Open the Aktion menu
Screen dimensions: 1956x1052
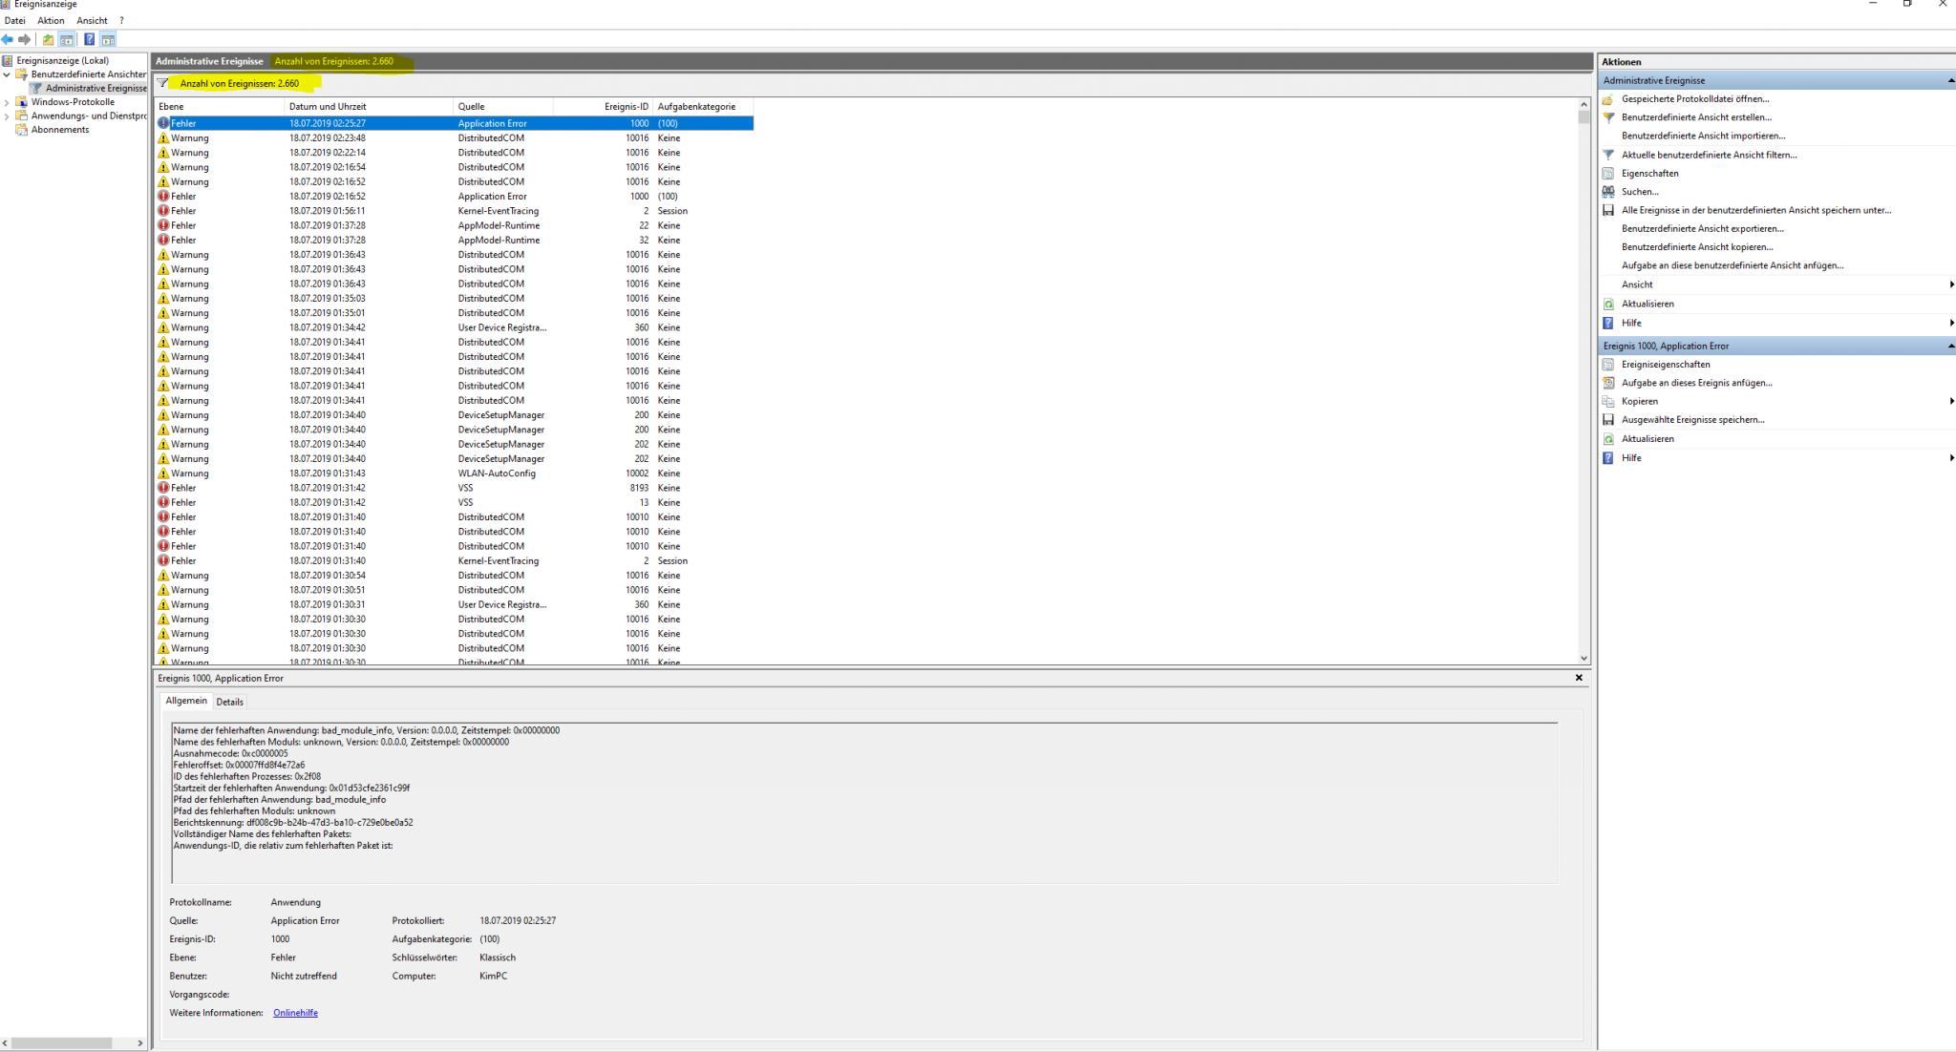(51, 20)
